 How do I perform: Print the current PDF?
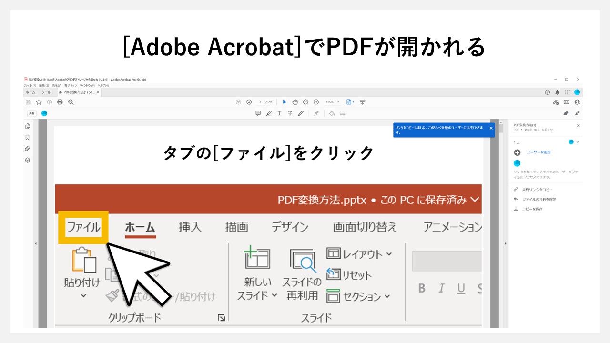pos(60,102)
